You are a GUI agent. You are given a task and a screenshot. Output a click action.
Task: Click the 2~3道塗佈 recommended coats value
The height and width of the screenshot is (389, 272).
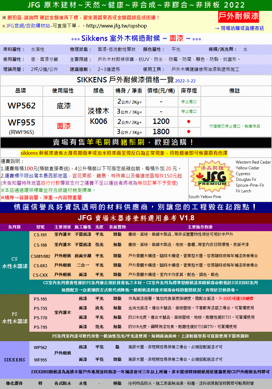[109, 69]
